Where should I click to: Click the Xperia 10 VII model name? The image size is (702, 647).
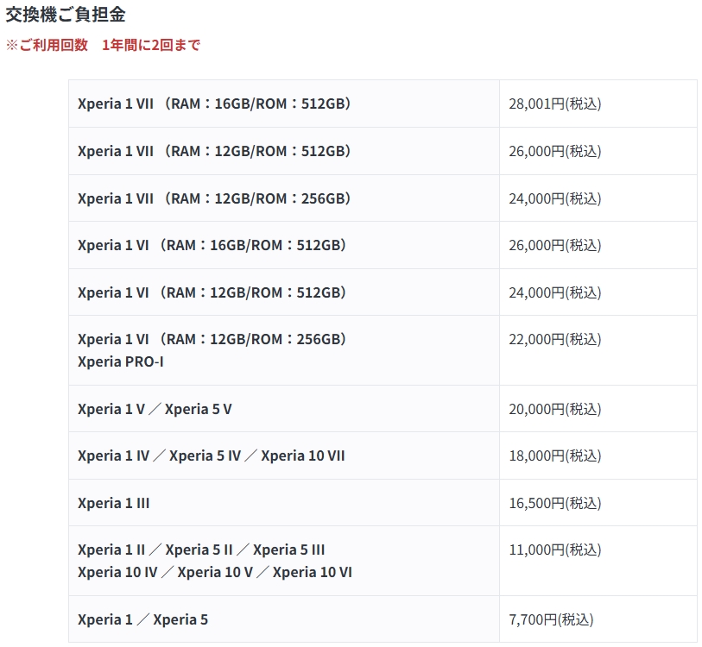click(x=302, y=455)
